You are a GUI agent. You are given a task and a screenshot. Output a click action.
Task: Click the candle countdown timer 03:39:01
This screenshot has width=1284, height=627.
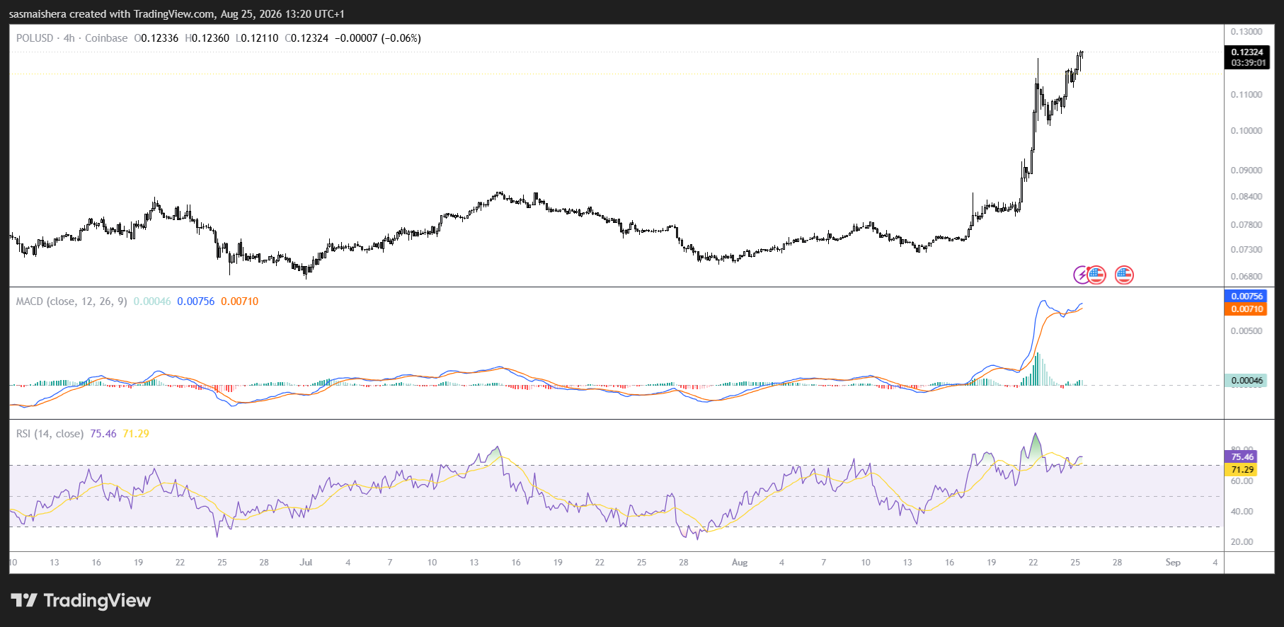point(1247,63)
